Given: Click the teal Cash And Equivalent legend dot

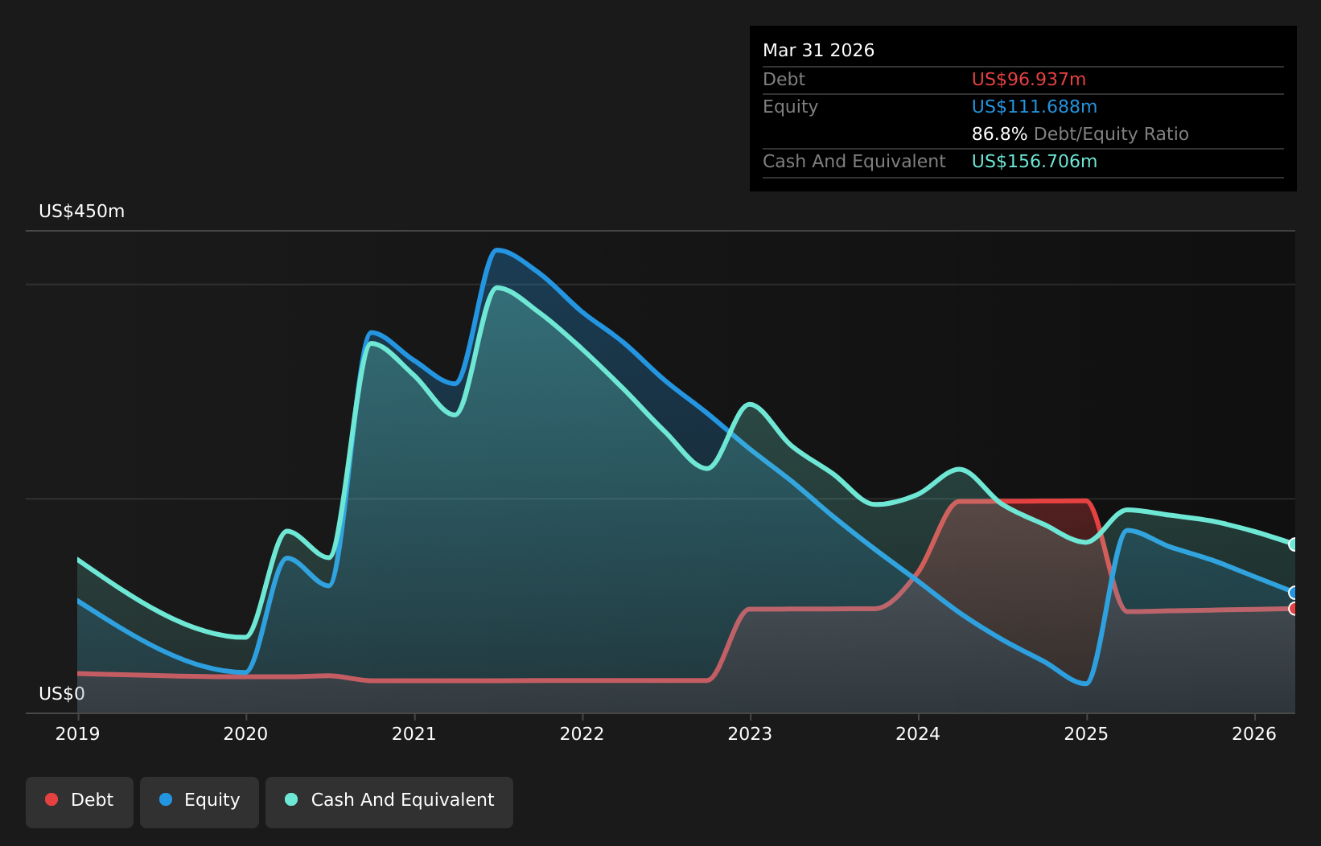Looking at the screenshot, I should coord(291,799).
